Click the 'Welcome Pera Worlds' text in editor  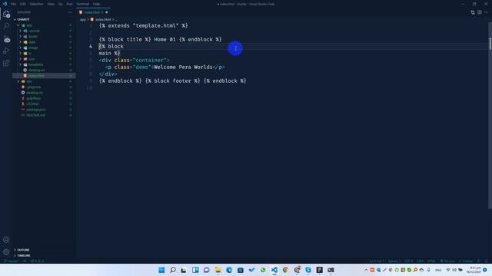point(183,67)
